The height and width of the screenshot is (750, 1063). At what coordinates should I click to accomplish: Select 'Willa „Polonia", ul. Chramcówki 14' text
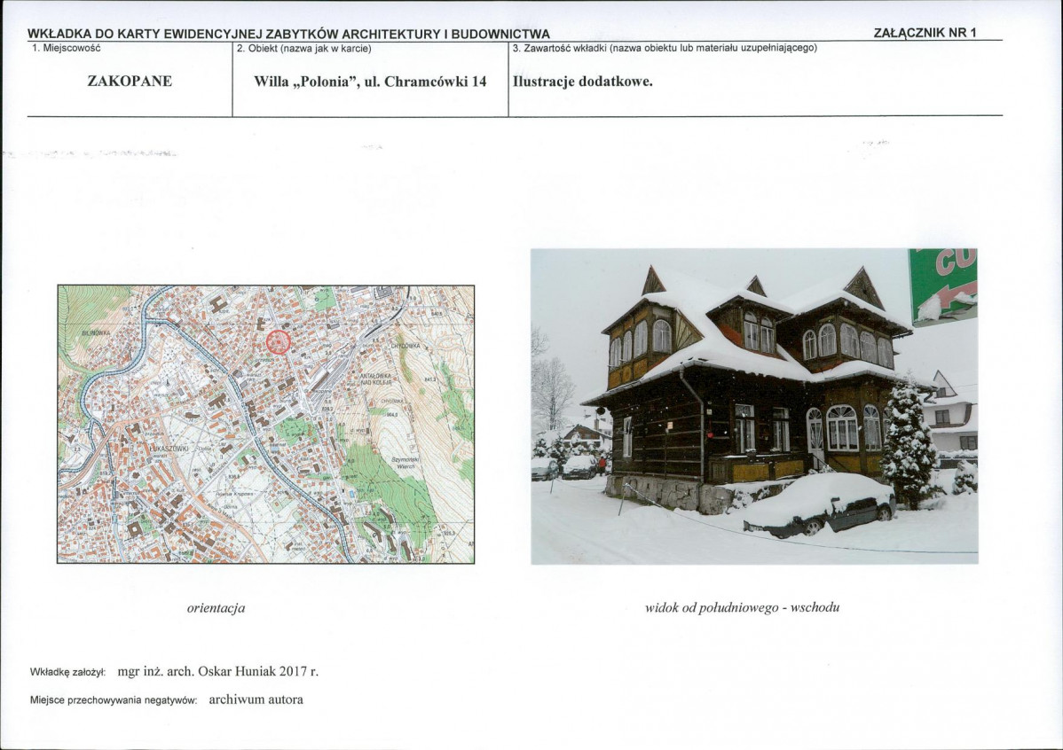pyautogui.click(x=370, y=82)
